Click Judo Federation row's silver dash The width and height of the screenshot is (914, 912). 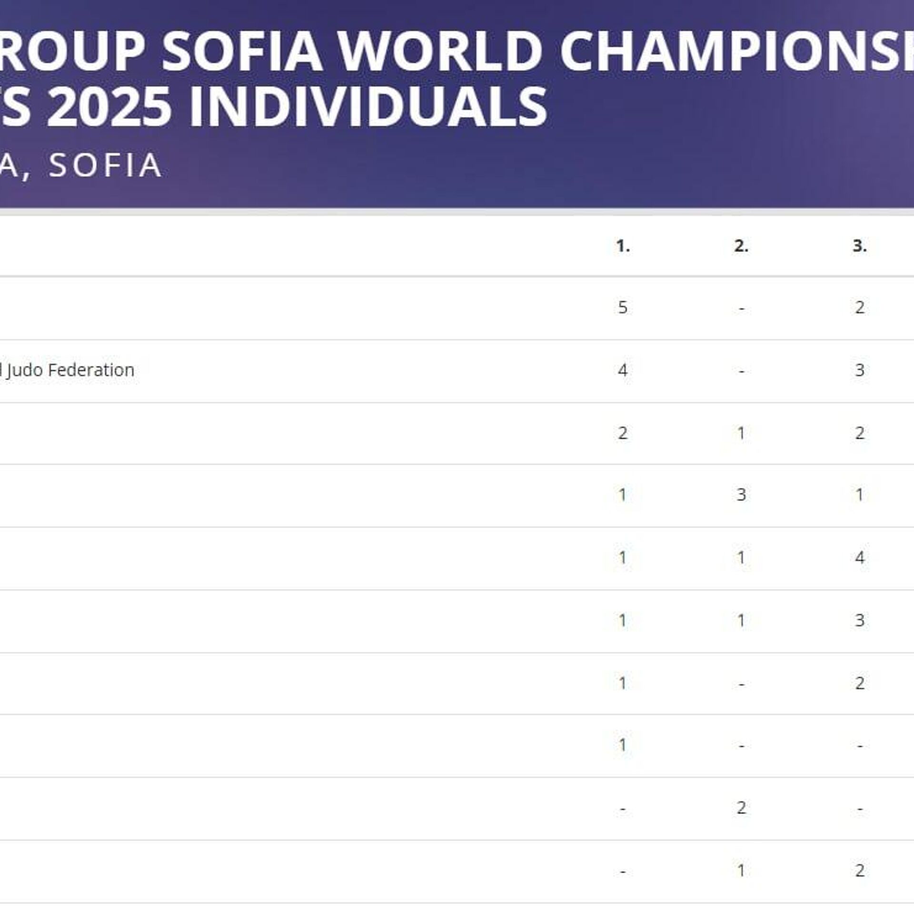coord(741,371)
